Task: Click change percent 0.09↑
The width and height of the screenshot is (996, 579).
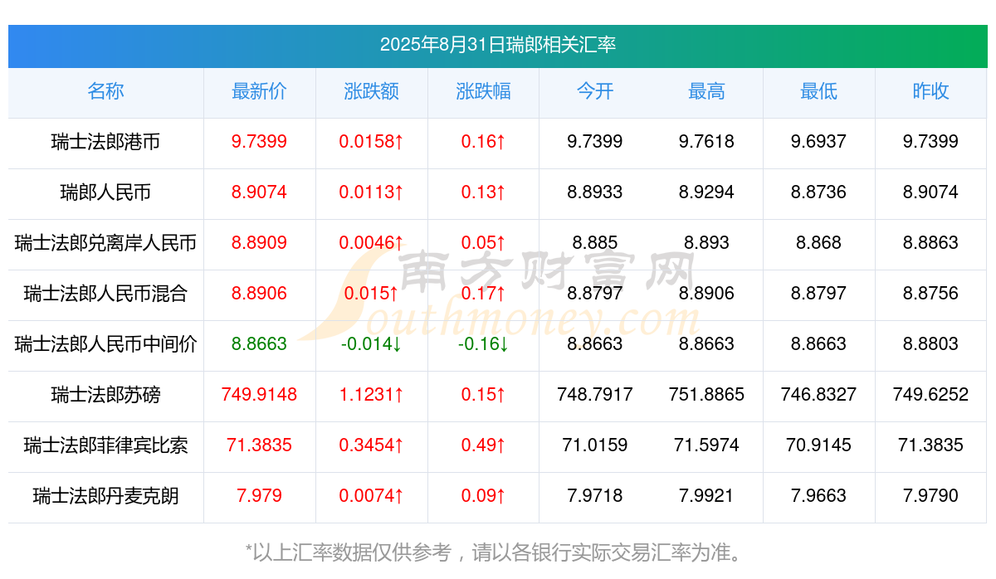Action: tap(483, 496)
